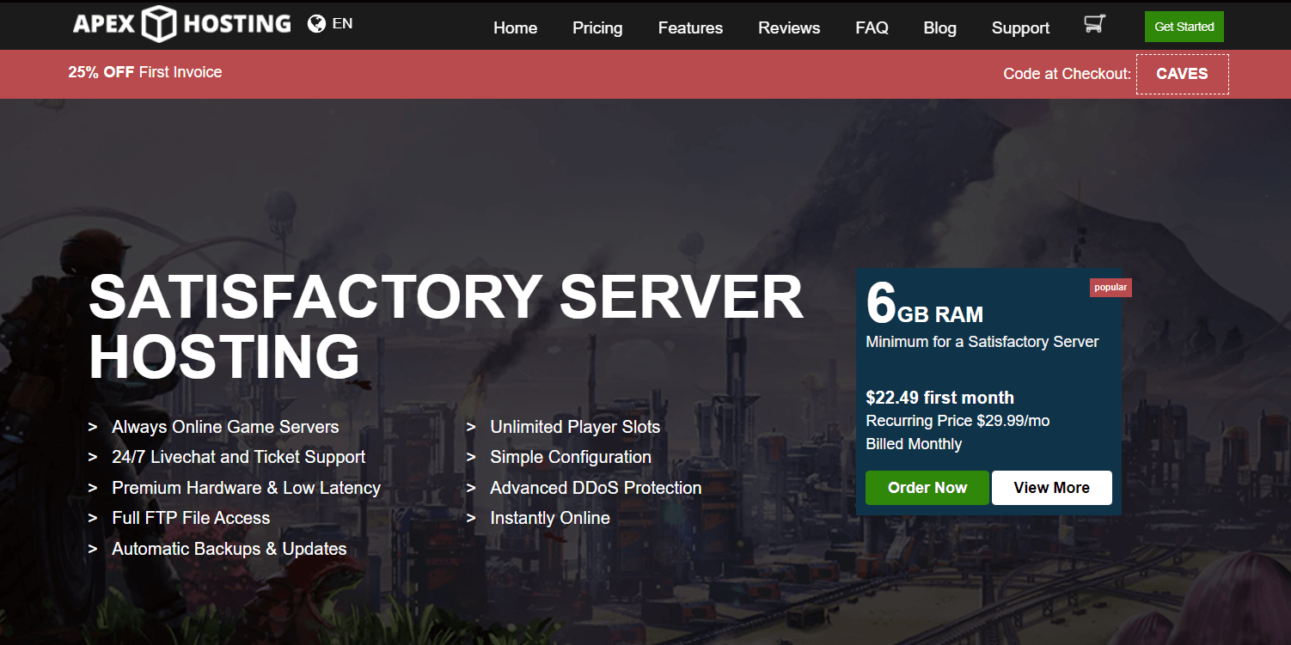Click the 'SATISFACTORY SERVER HOSTING' heading

(446, 326)
